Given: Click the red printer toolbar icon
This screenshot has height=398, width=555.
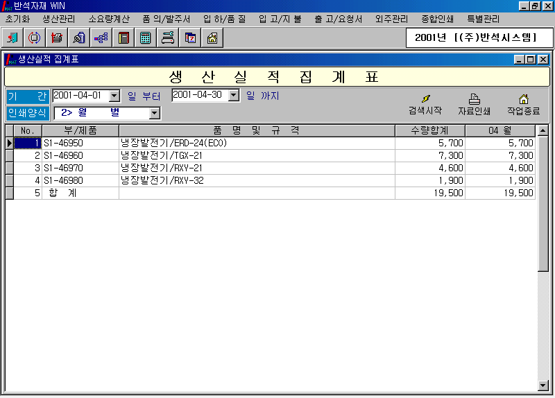Looking at the screenshot, I should pyautogui.click(x=56, y=37).
